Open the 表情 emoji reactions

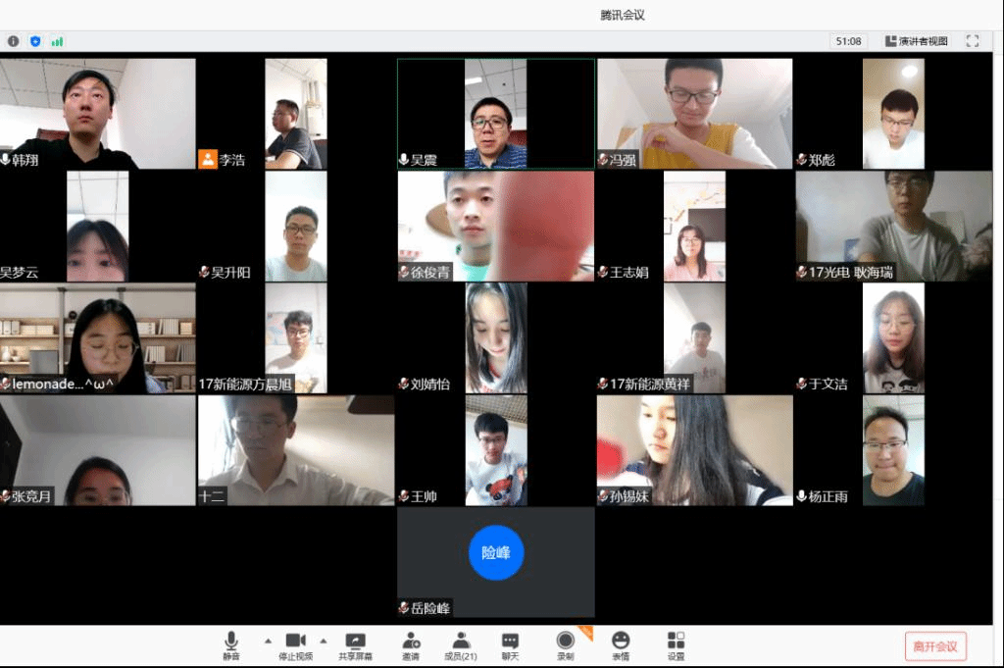tap(621, 644)
